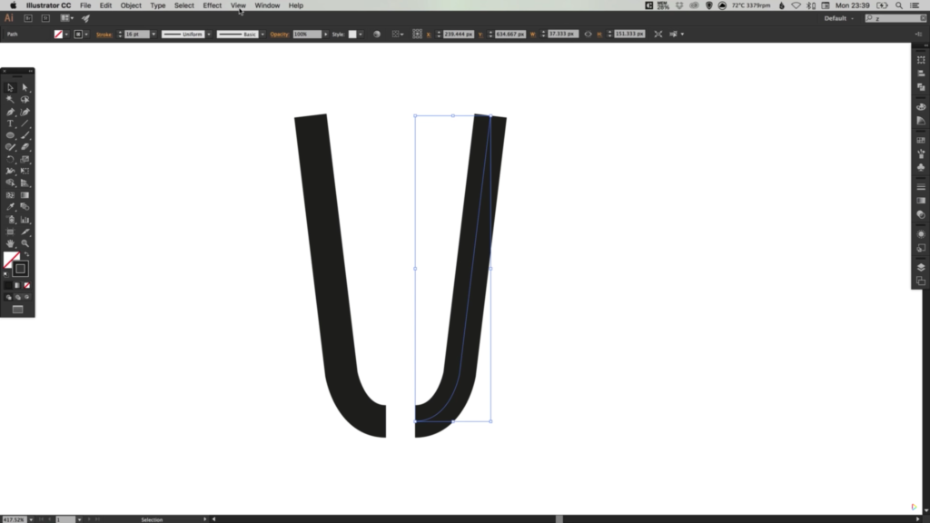Click the Opacity label link
The image size is (930, 523).
[279, 35]
